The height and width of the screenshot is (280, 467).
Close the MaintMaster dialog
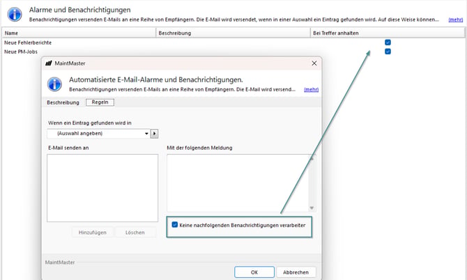click(x=314, y=63)
